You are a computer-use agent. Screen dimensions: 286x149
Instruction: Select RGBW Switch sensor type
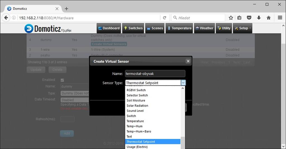click(153, 90)
